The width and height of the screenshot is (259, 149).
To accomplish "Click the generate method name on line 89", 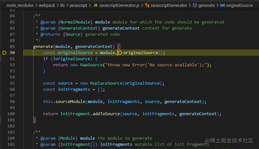I will (x=43, y=47).
